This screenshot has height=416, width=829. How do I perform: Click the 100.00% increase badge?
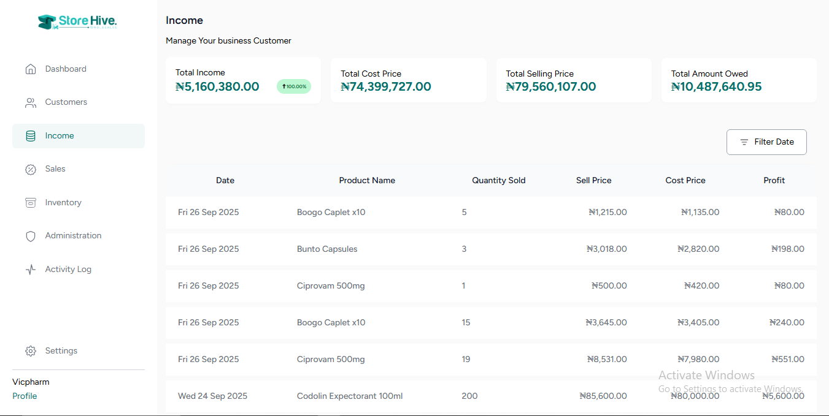click(294, 86)
